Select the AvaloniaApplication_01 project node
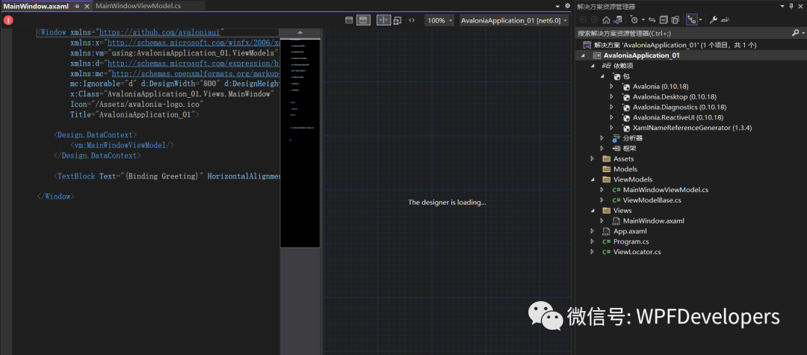Image resolution: width=807 pixels, height=355 pixels. (x=642, y=55)
